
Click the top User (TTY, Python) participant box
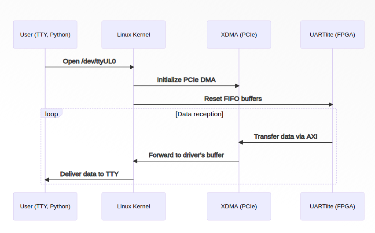click(x=45, y=34)
